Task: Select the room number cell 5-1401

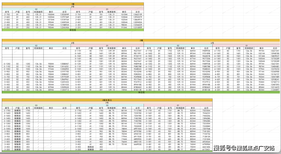Action: point(78,59)
